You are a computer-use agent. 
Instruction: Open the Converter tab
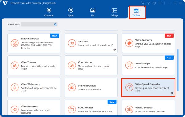click(49, 12)
